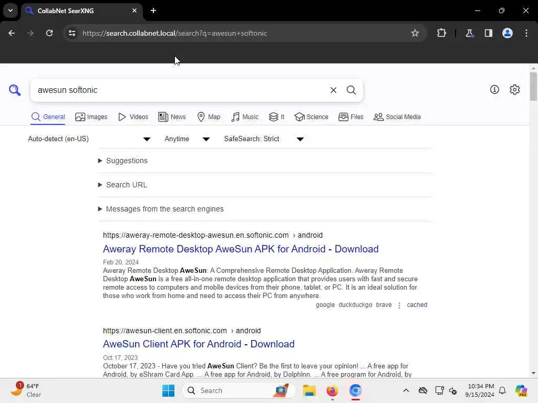Screen dimensions: 538x403
Task: Click the browser address bar URL
Action: (174, 33)
